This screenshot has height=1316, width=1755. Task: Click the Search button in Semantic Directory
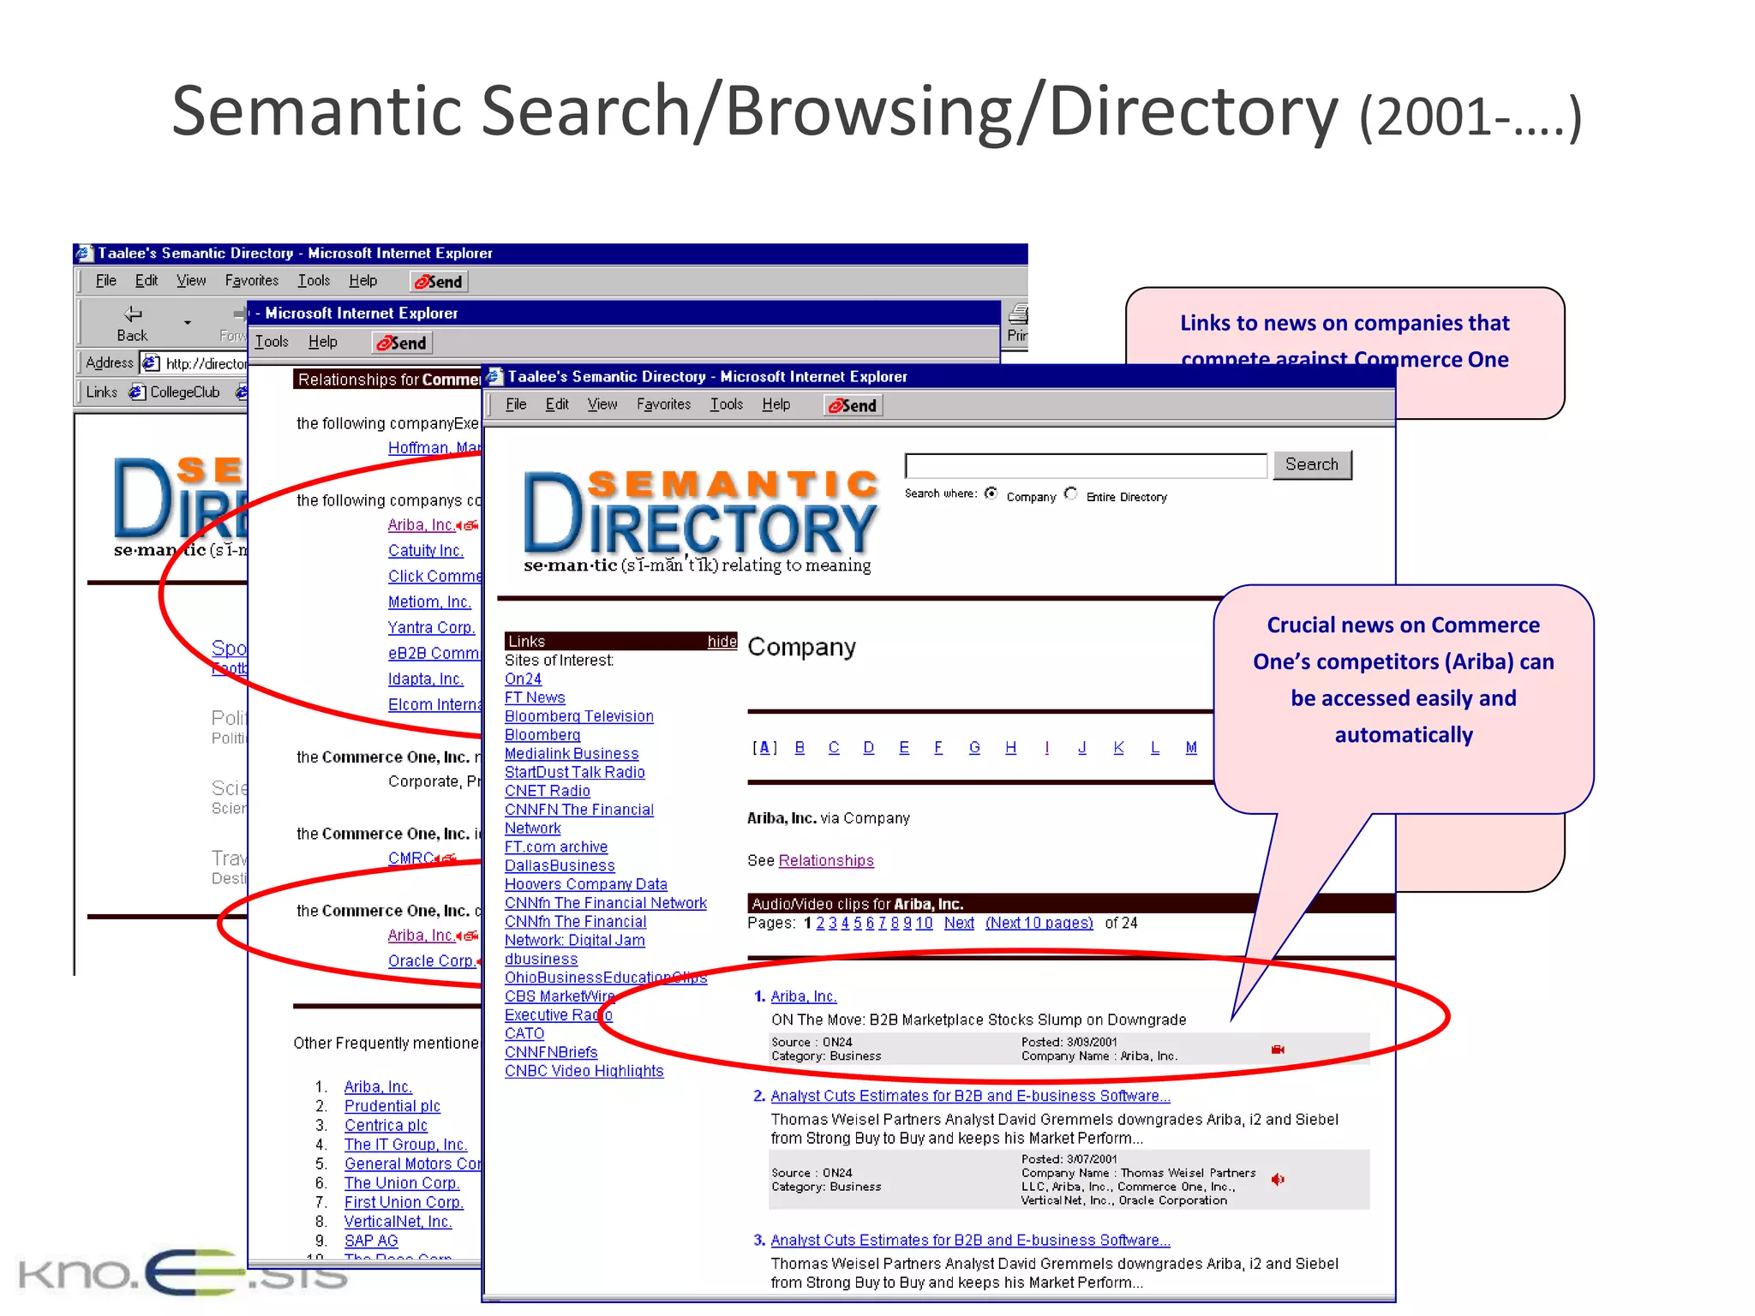tap(1311, 464)
